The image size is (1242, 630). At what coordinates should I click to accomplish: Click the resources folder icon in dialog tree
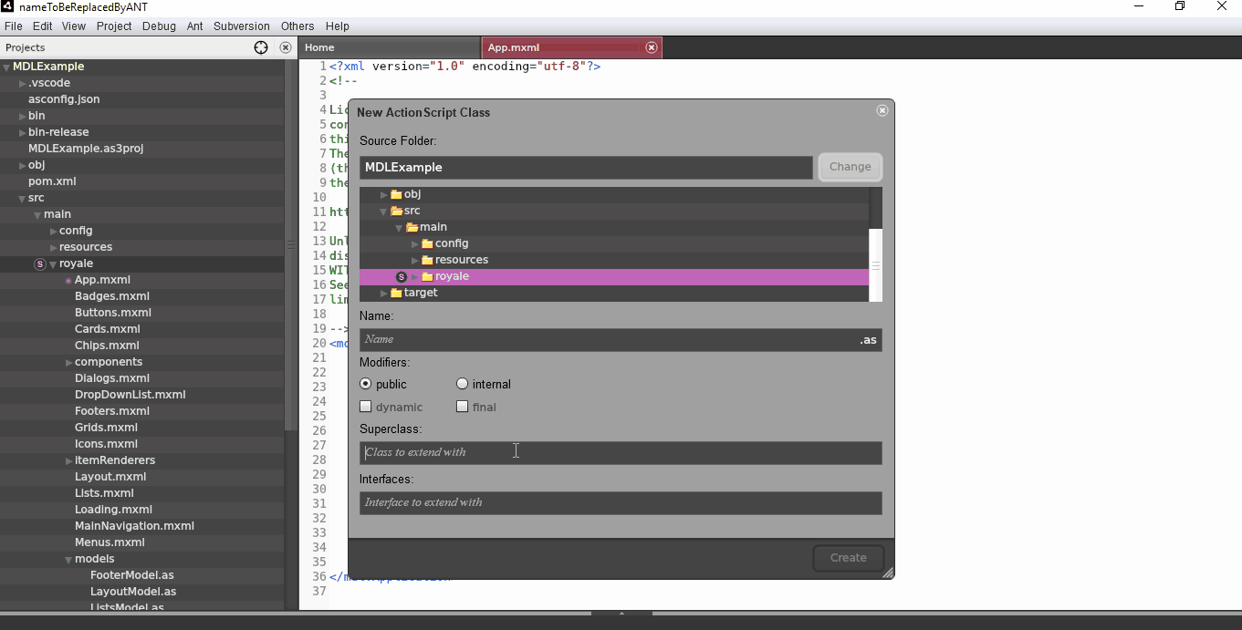click(x=426, y=260)
